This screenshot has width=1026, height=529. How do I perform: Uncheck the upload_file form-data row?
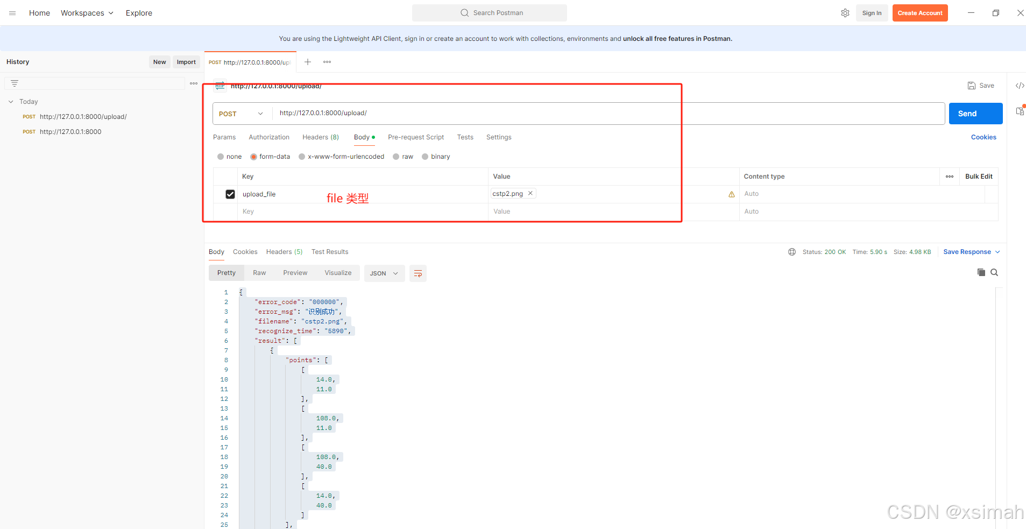point(230,194)
